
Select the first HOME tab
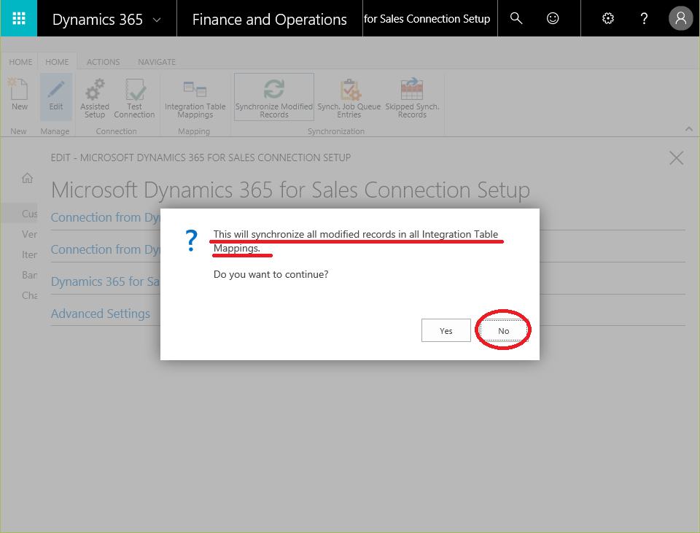[20, 61]
